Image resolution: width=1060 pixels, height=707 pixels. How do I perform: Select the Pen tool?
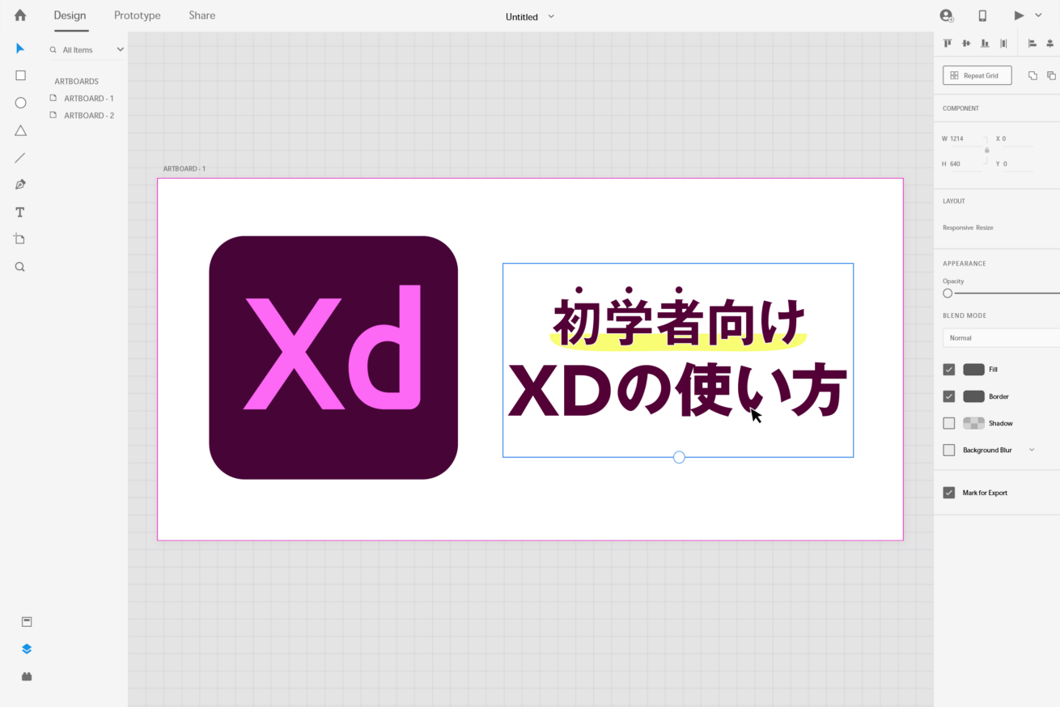[20, 184]
